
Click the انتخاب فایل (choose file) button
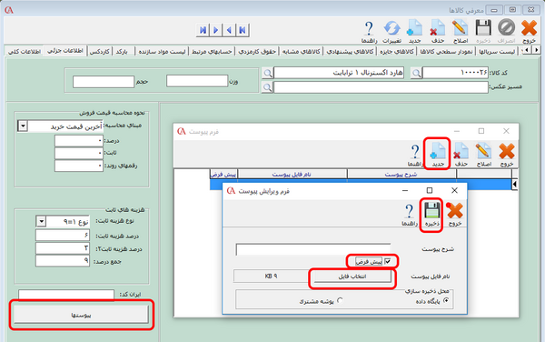click(352, 277)
